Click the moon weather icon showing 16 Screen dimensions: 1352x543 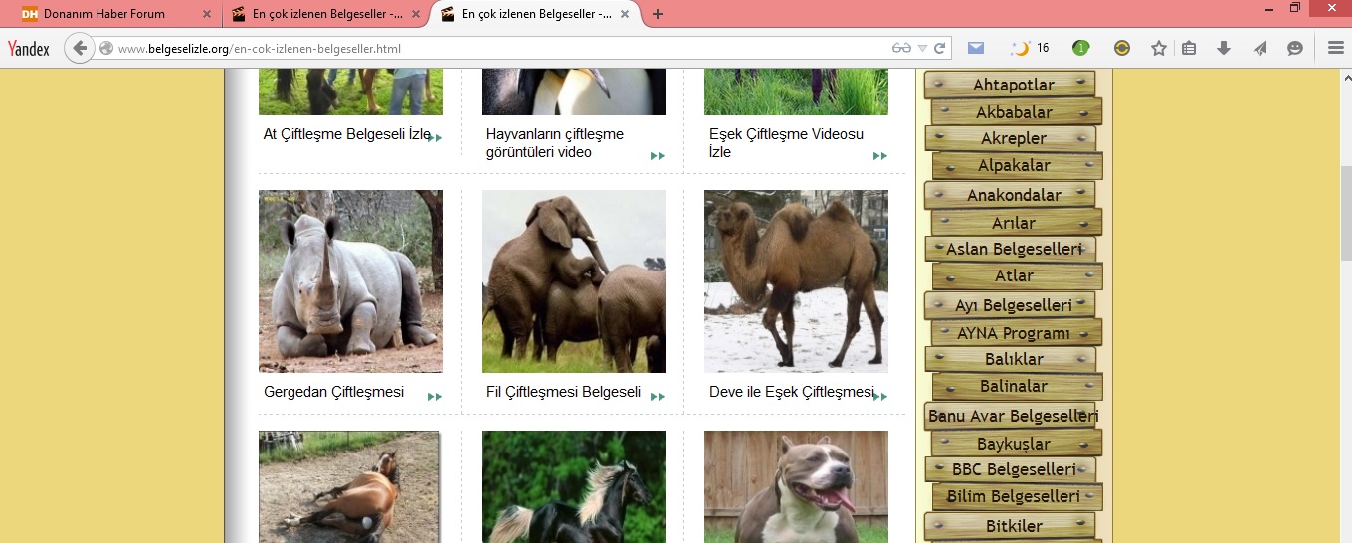1029,48
